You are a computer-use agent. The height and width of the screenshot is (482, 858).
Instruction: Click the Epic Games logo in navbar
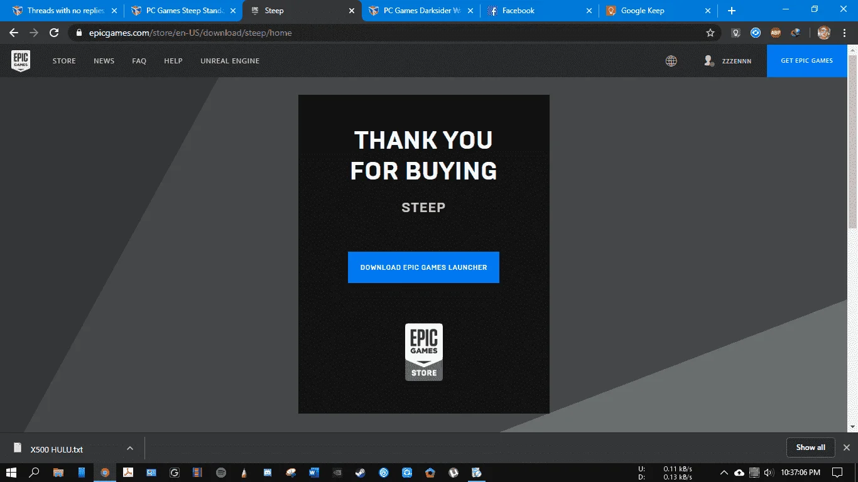click(21, 61)
